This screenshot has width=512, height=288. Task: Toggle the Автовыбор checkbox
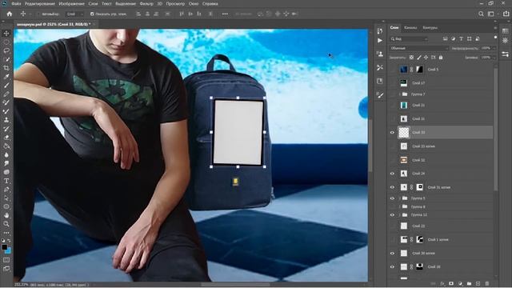(x=38, y=14)
